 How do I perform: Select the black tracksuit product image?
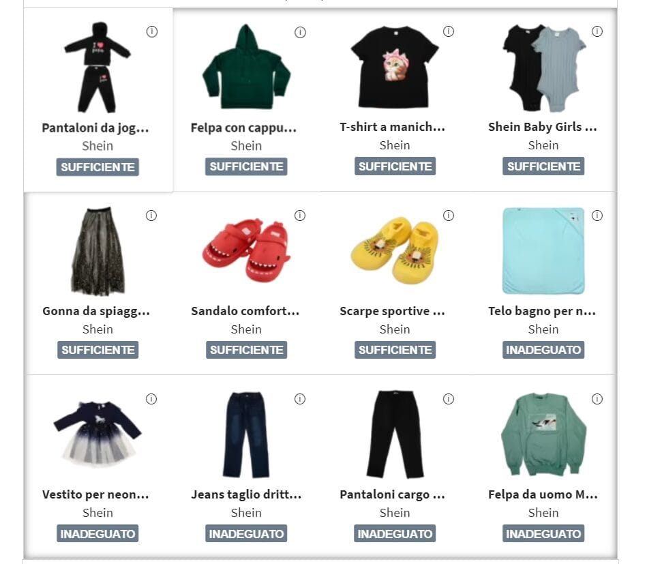97,68
